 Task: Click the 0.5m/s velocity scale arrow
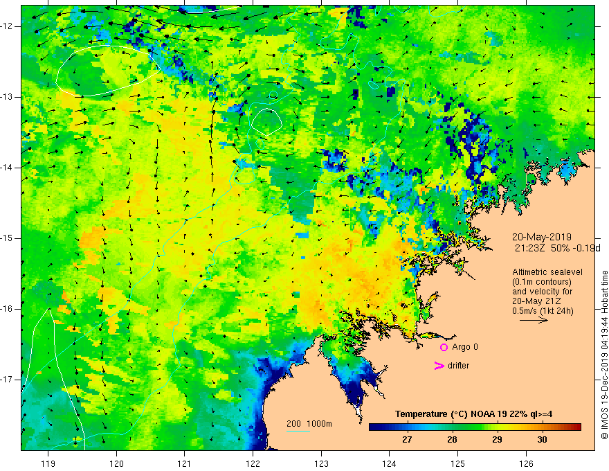(x=534, y=320)
